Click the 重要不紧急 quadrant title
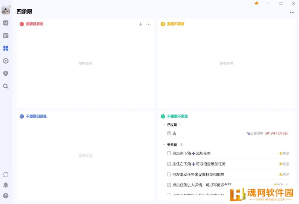299x204 pixels. (x=176, y=24)
